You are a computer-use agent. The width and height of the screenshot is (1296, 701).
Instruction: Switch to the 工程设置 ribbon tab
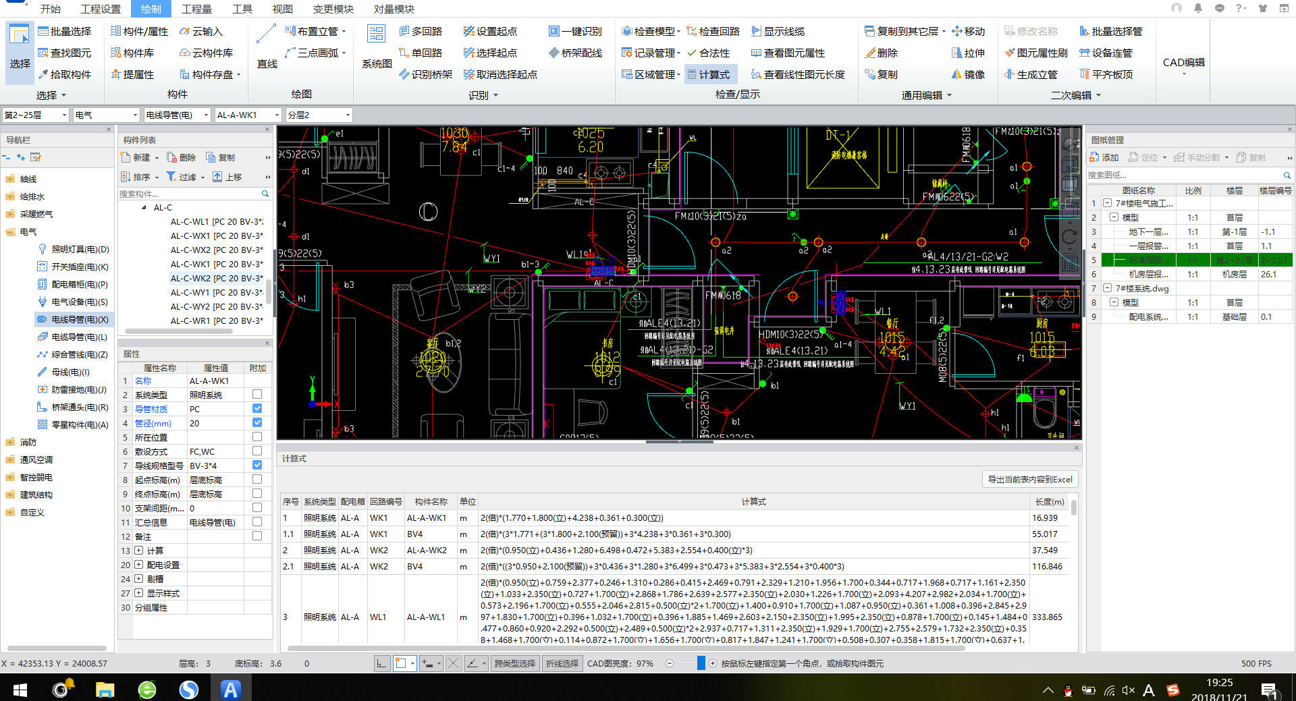(x=101, y=9)
